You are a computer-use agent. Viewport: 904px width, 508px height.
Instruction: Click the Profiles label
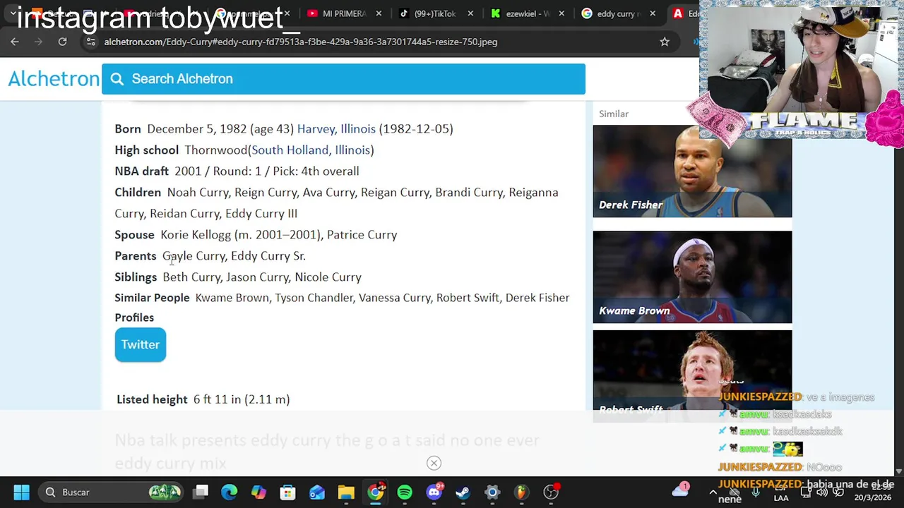tap(134, 317)
